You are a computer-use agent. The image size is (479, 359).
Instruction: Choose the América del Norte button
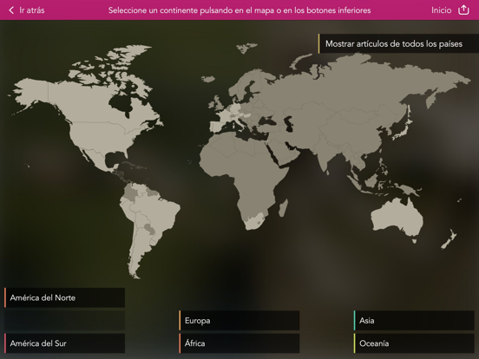click(64, 297)
